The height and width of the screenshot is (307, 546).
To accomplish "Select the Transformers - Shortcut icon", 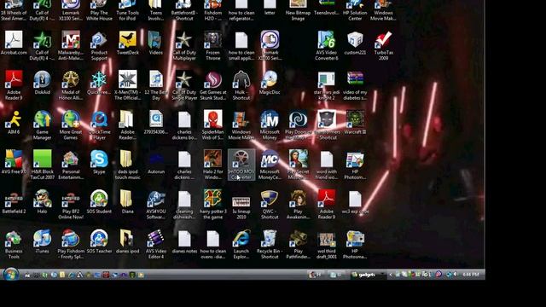I will [x=326, y=125].
